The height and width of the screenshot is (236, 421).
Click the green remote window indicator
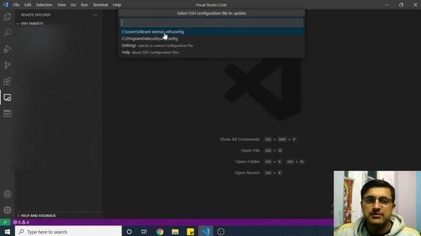[x=5, y=222]
